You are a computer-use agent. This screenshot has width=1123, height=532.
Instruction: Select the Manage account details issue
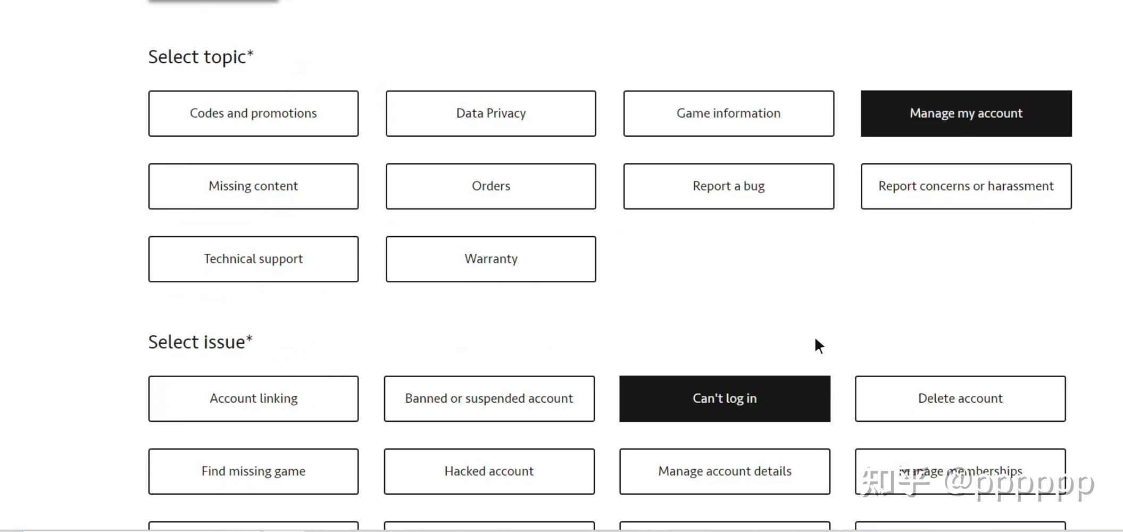click(x=725, y=471)
